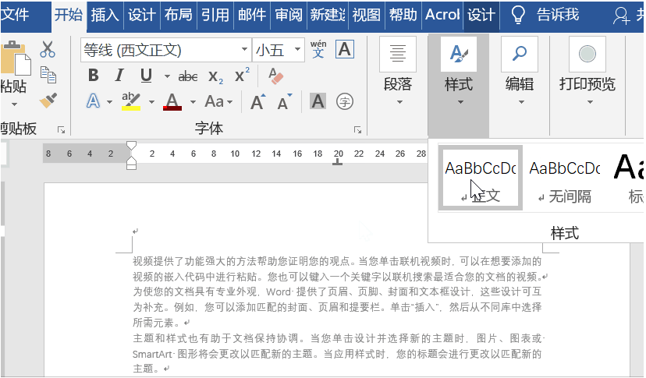646x378 pixels.
Task: Click the phonetic guide (wén) icon
Action: point(318,50)
